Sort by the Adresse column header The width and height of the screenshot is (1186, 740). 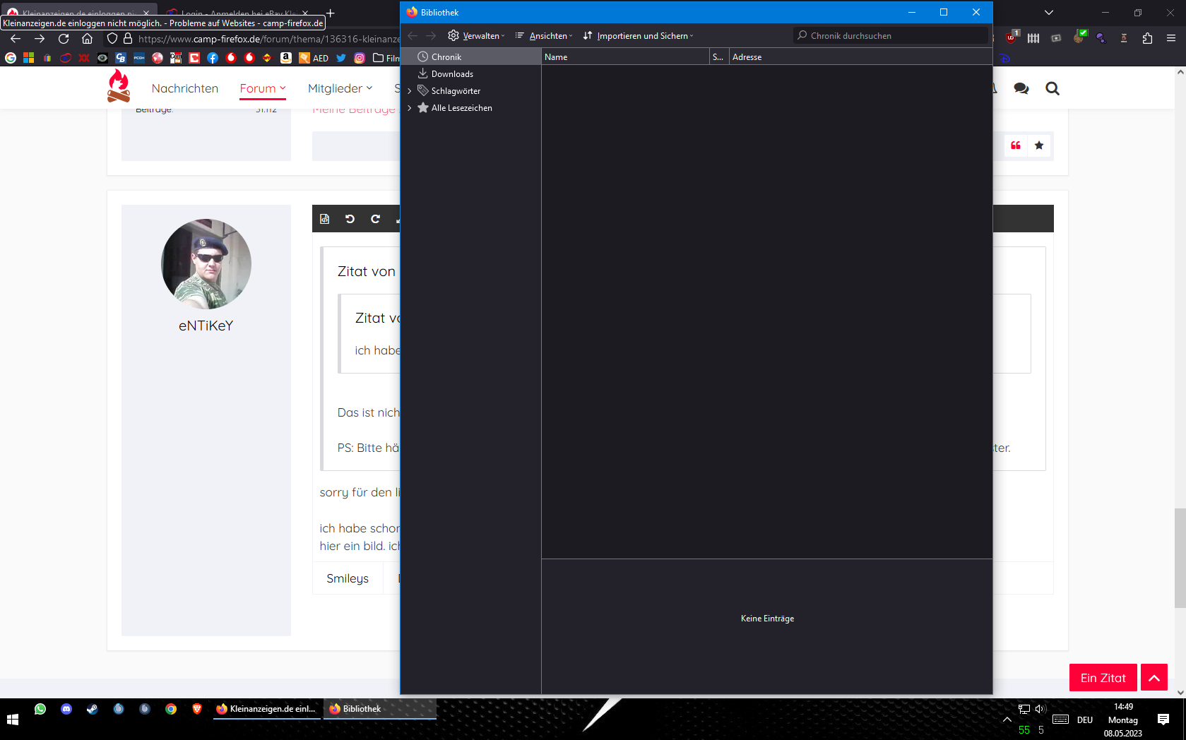[861, 57]
